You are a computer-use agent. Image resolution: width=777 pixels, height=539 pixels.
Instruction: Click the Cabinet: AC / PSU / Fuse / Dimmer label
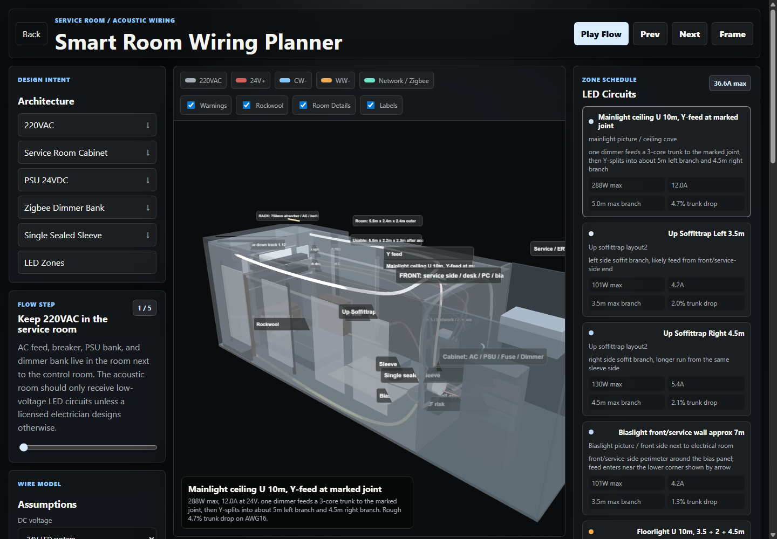coord(493,356)
